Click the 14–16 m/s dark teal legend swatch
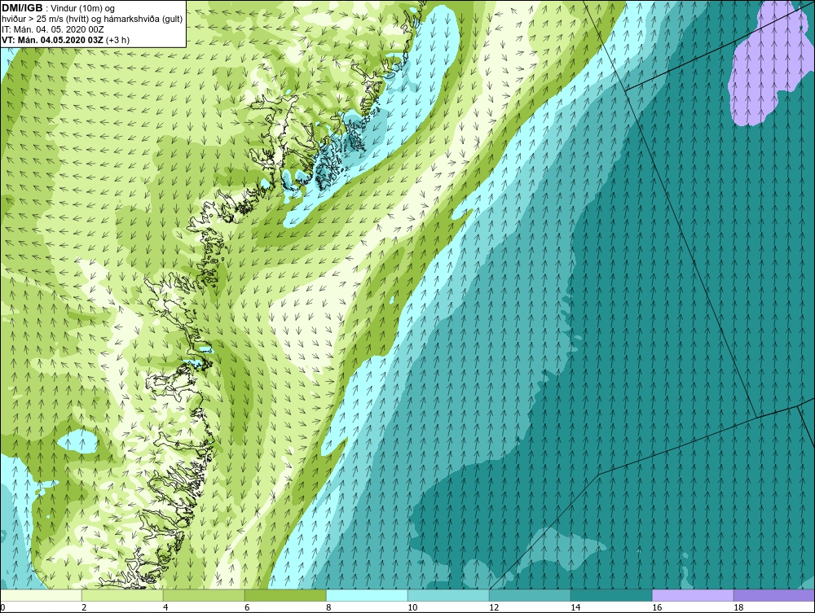 point(611,595)
